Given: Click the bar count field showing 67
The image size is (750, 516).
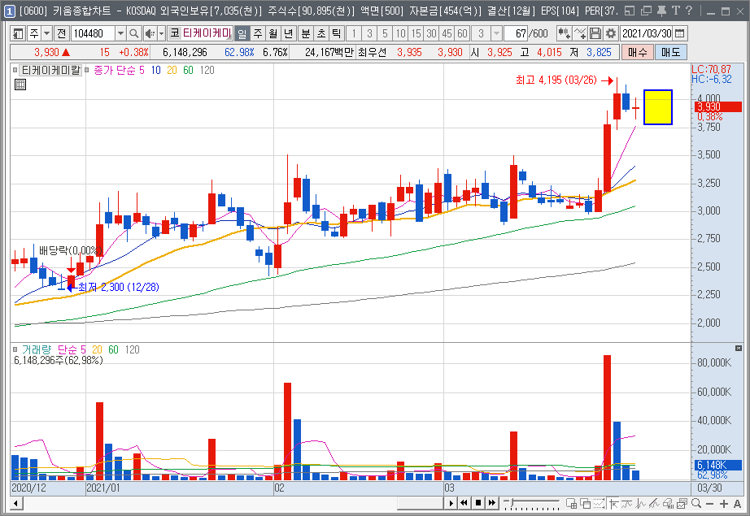Looking at the screenshot, I should coord(516,33).
